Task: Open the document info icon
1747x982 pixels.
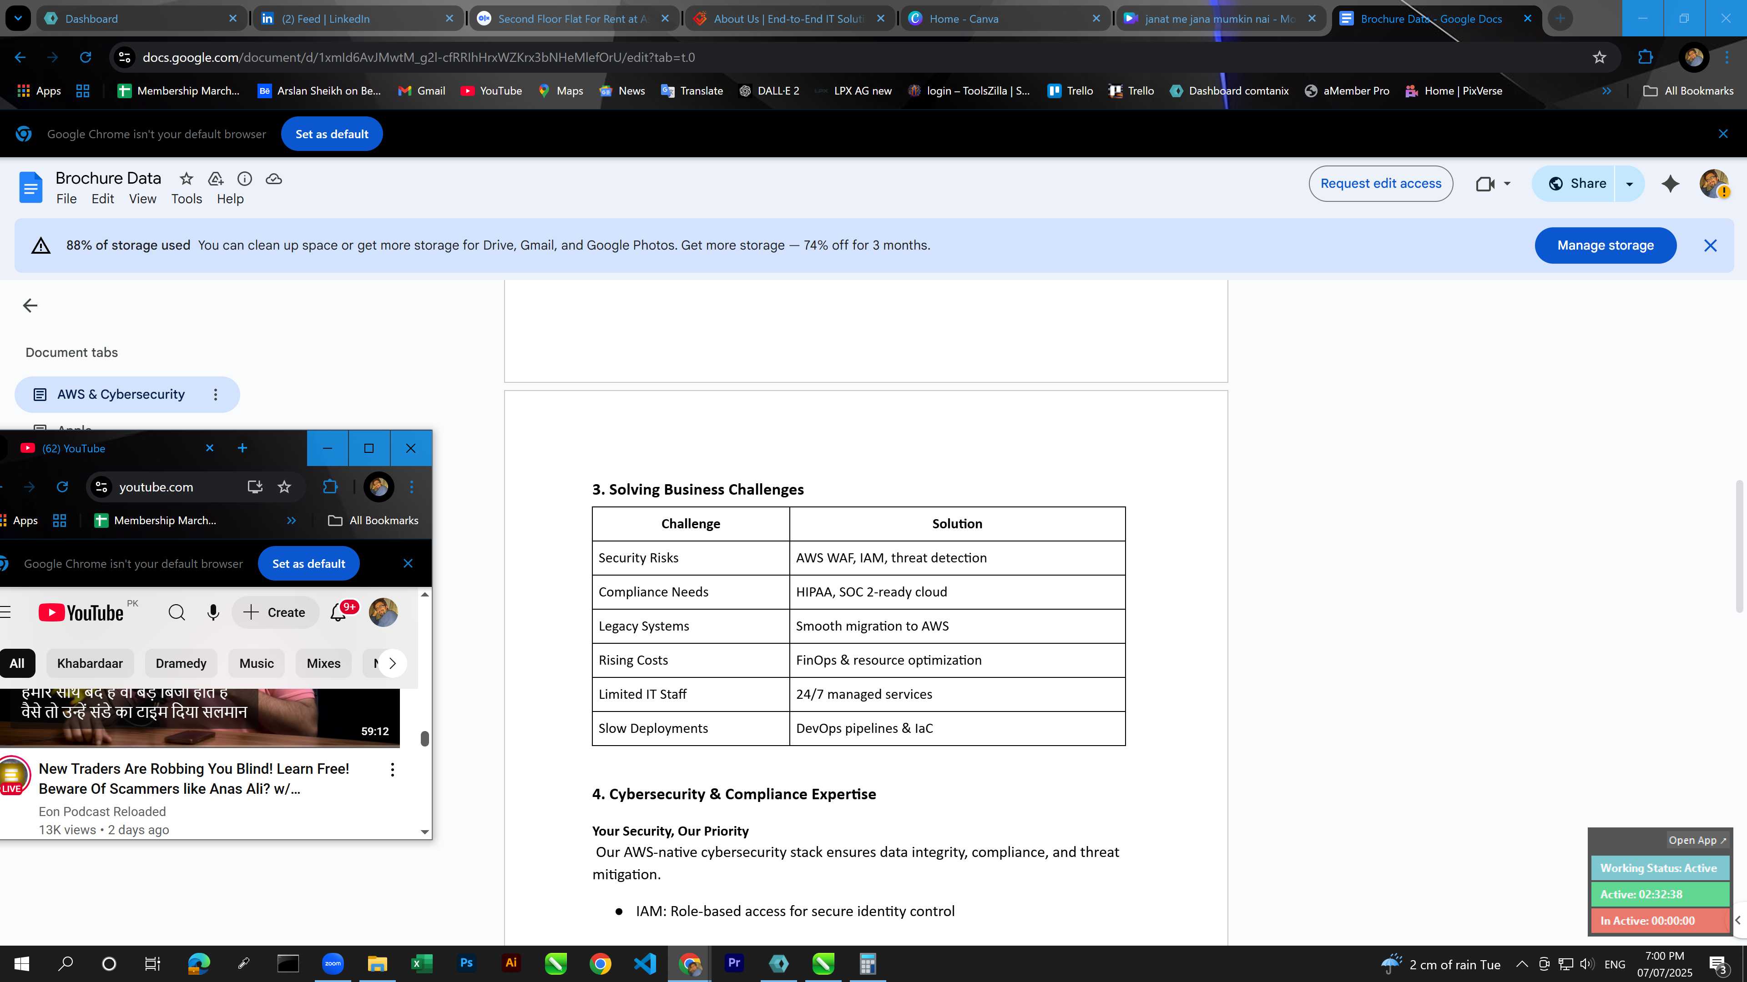Action: point(245,179)
